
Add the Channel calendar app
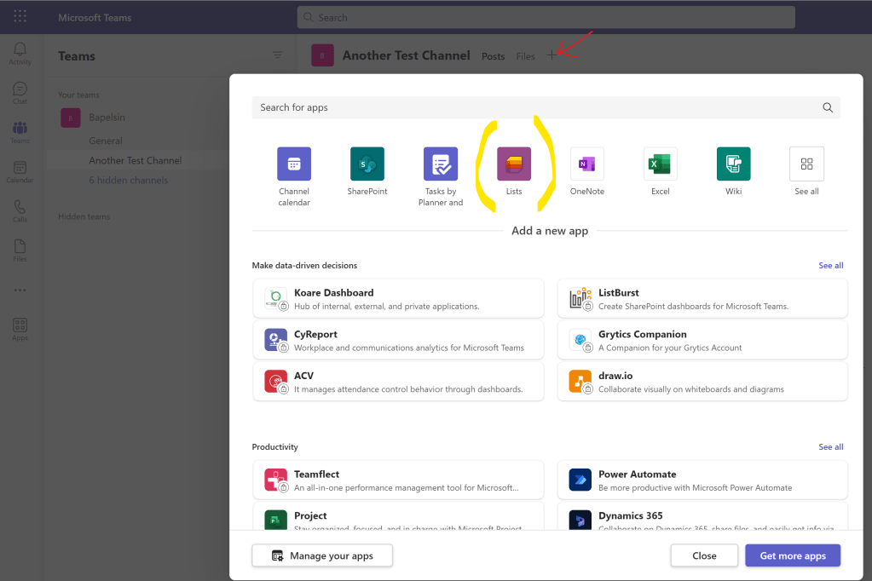click(294, 164)
